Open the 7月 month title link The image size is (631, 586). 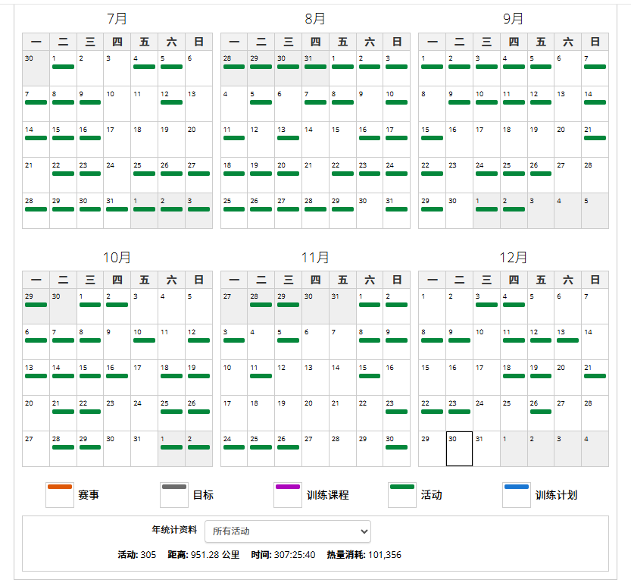pyautogui.click(x=117, y=19)
